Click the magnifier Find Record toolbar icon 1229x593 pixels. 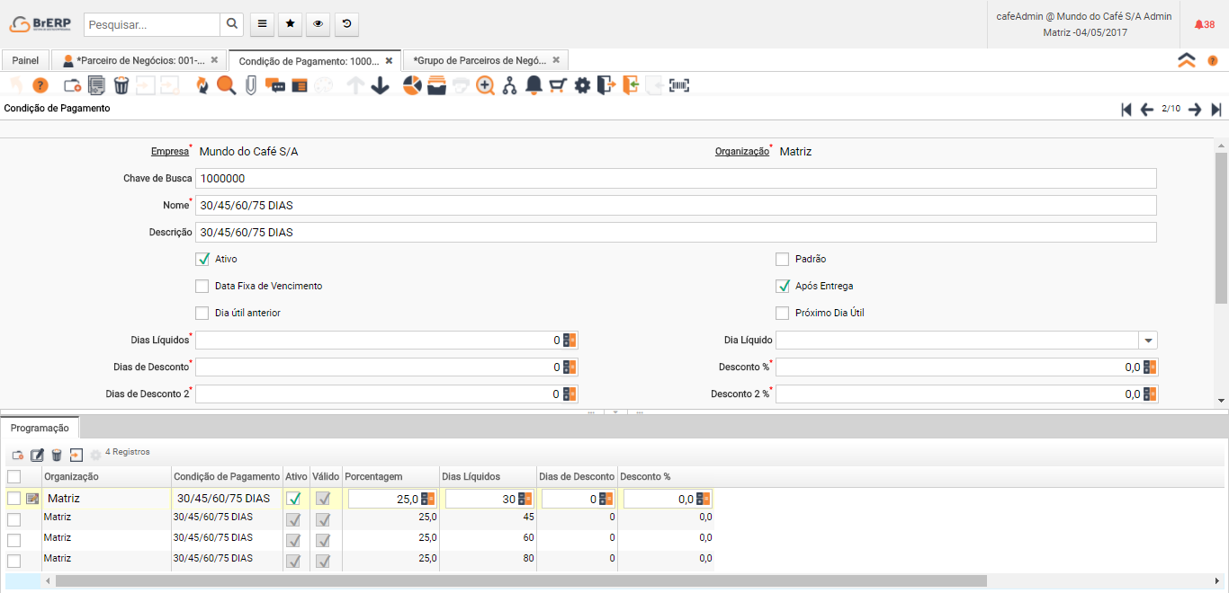click(226, 85)
